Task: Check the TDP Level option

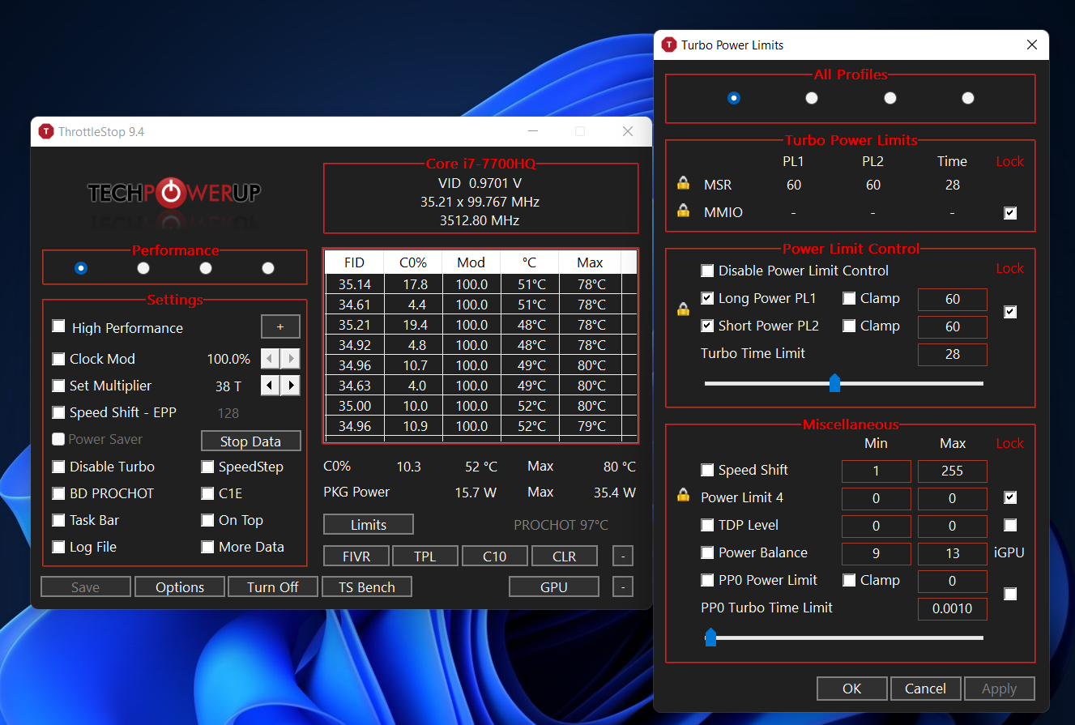Action: 707,525
